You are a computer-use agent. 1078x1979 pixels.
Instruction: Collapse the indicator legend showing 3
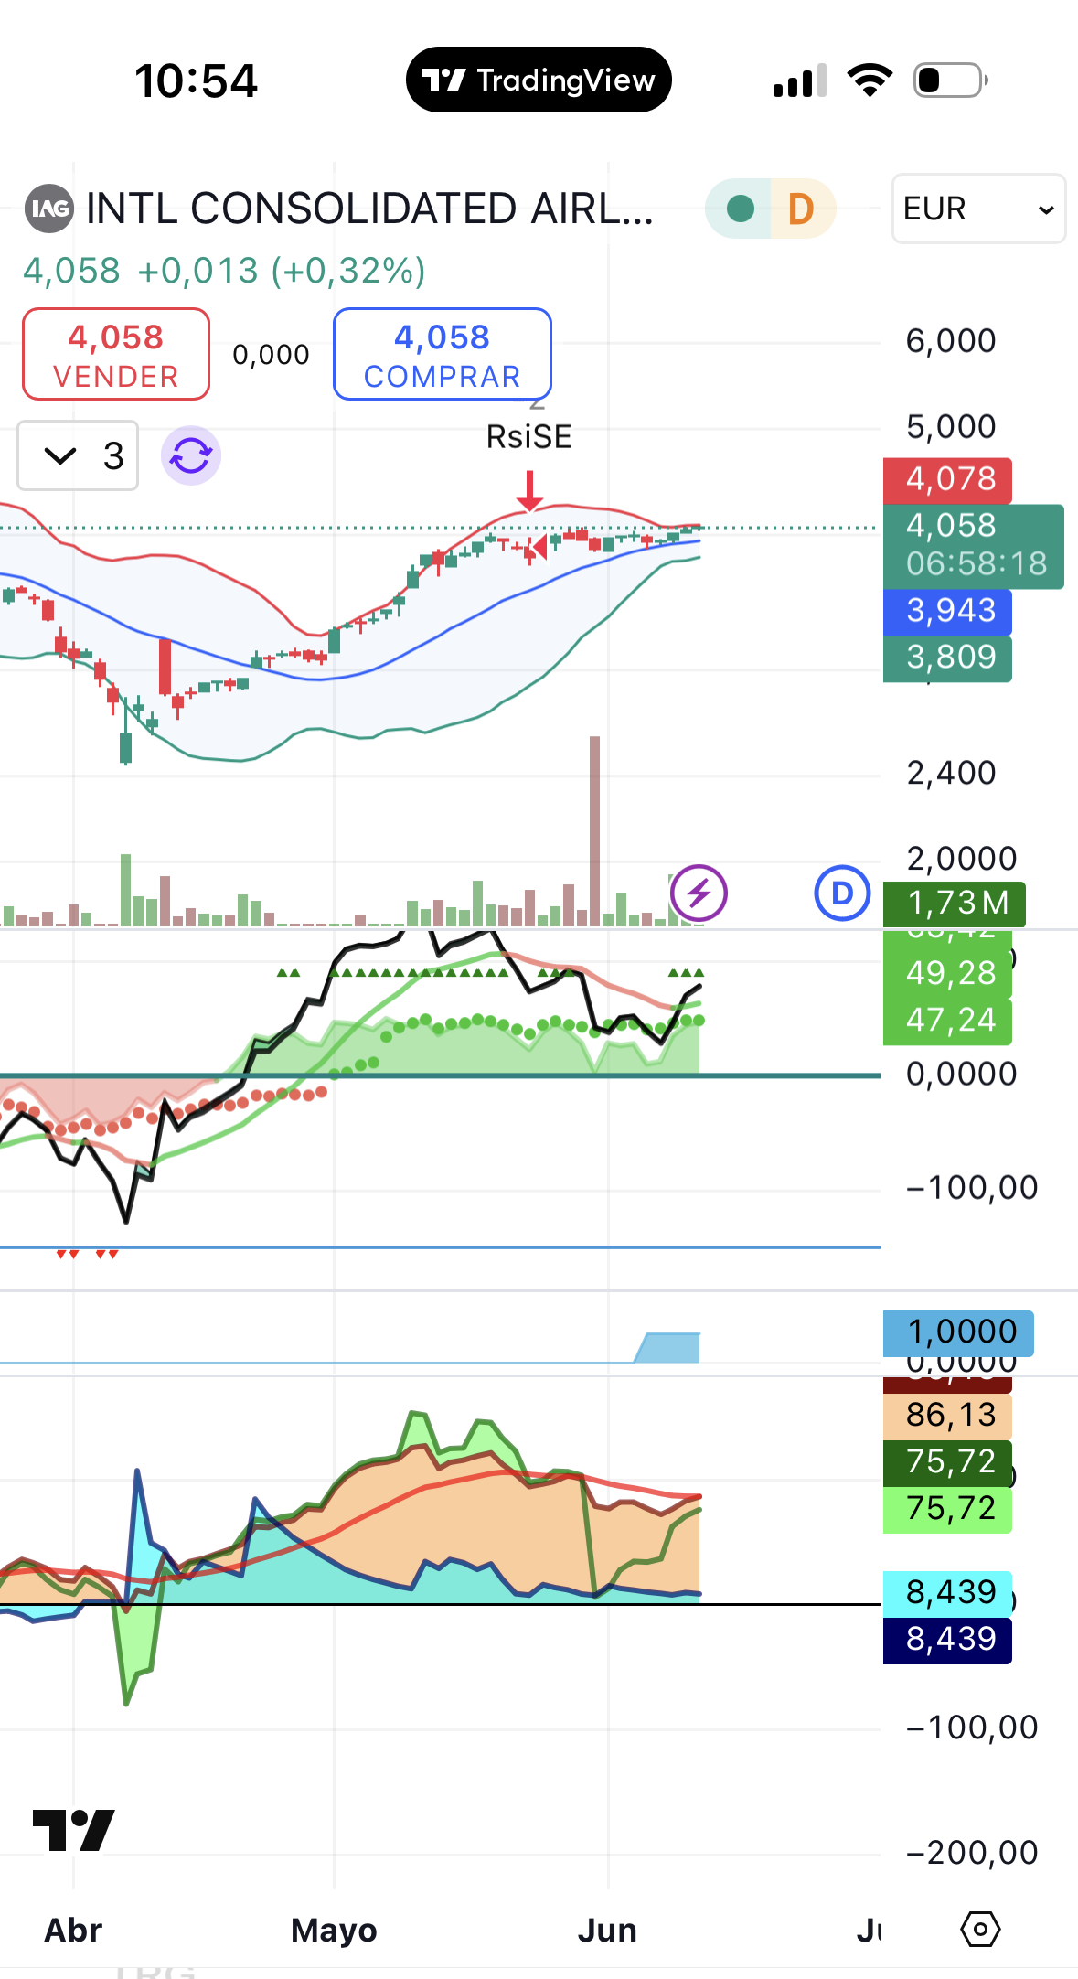[79, 455]
